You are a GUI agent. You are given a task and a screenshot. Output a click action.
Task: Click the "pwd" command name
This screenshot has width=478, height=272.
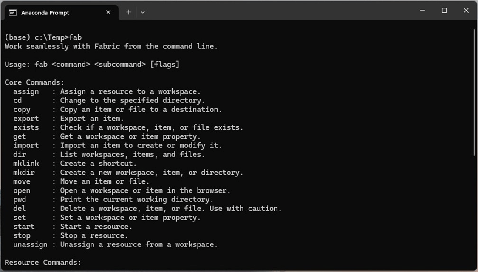tap(20, 199)
